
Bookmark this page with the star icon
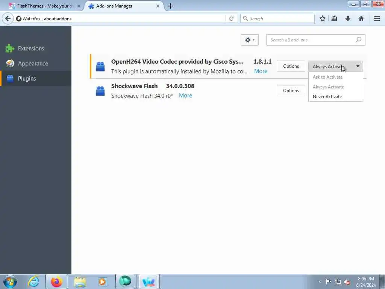click(x=323, y=19)
